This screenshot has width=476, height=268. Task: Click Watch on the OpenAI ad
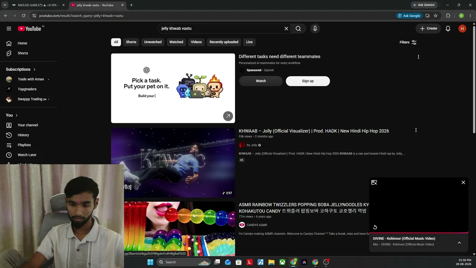(x=261, y=81)
